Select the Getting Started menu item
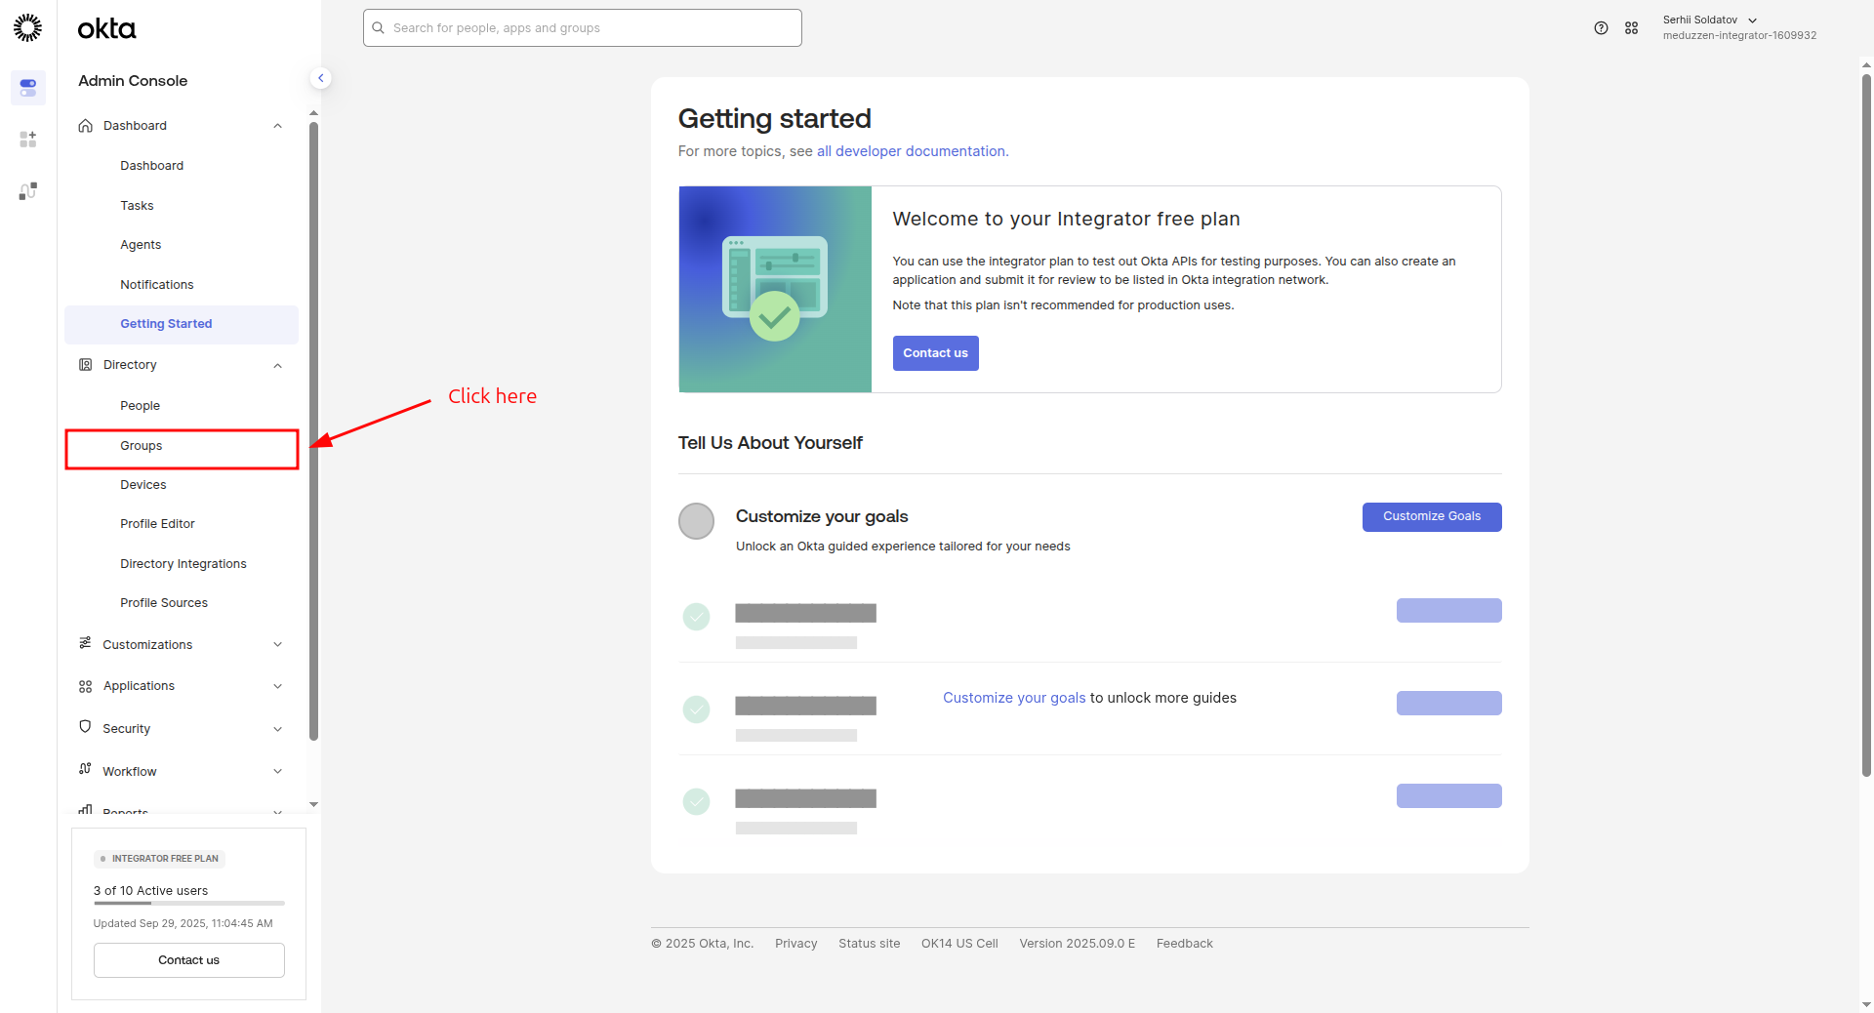The height and width of the screenshot is (1013, 1874). (x=182, y=324)
